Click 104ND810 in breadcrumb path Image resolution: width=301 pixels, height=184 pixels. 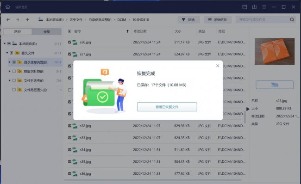click(x=141, y=19)
